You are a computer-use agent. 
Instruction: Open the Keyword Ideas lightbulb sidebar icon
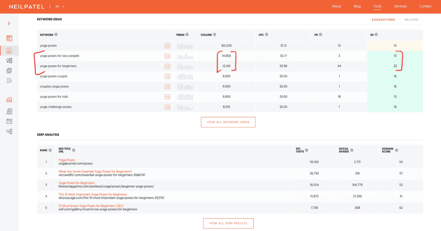(9, 60)
